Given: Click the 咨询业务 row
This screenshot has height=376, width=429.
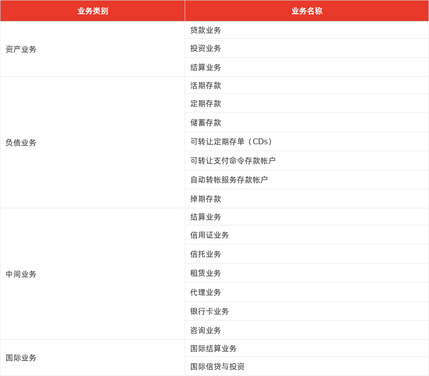Looking at the screenshot, I should pos(307,330).
